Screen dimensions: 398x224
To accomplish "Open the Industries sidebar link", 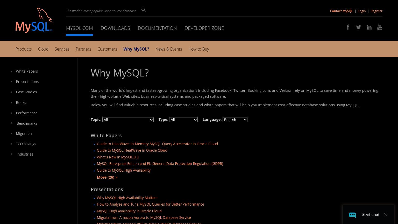I will click(25, 154).
